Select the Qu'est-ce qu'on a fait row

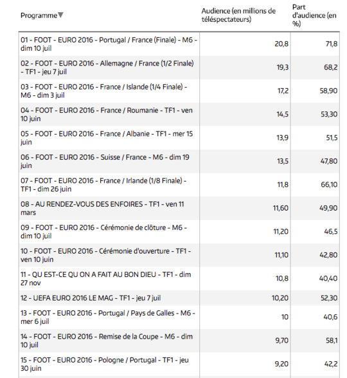[179, 278]
